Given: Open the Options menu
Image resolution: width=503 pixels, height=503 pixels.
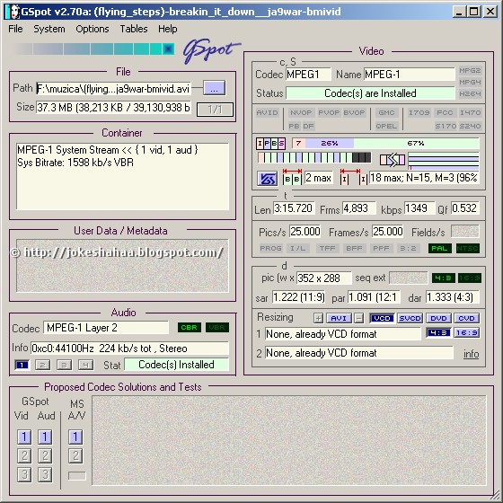Looking at the screenshot, I should [93, 29].
